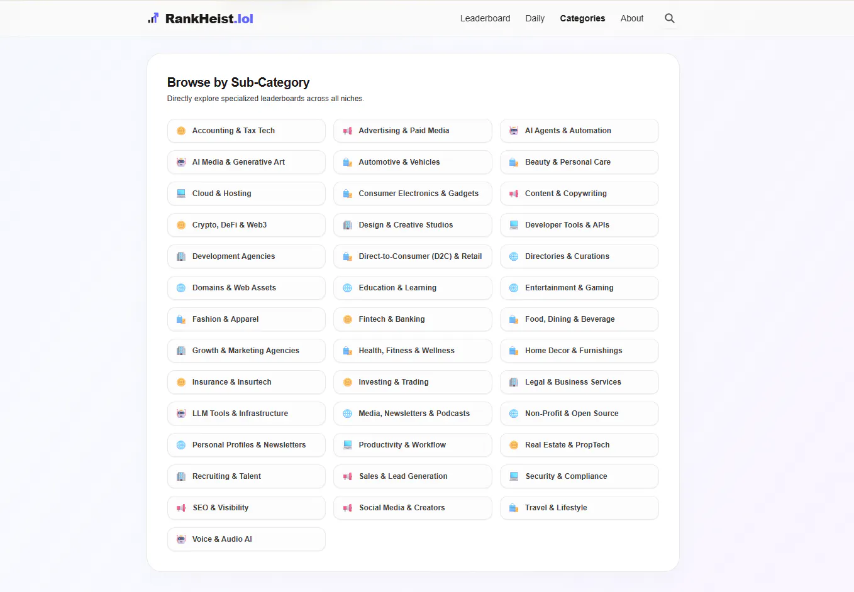Open the Food, Dining & Beverage category
The width and height of the screenshot is (854, 592).
coord(579,319)
